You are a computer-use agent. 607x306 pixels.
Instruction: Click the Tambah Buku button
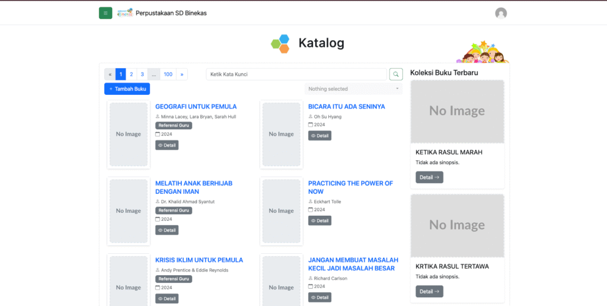[x=127, y=89]
